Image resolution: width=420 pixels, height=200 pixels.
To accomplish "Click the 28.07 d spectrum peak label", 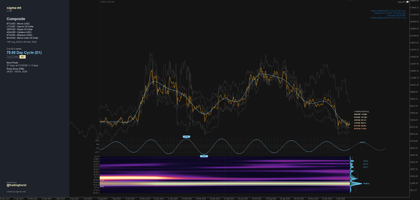I will coord(365,167).
